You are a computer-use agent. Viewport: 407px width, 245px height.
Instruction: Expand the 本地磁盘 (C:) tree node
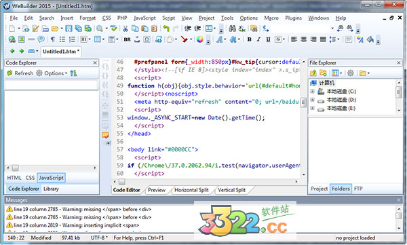(x=312, y=91)
